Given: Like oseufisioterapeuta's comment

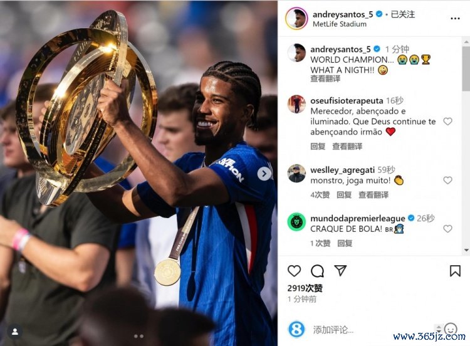Looking at the screenshot, I should click(x=447, y=122).
